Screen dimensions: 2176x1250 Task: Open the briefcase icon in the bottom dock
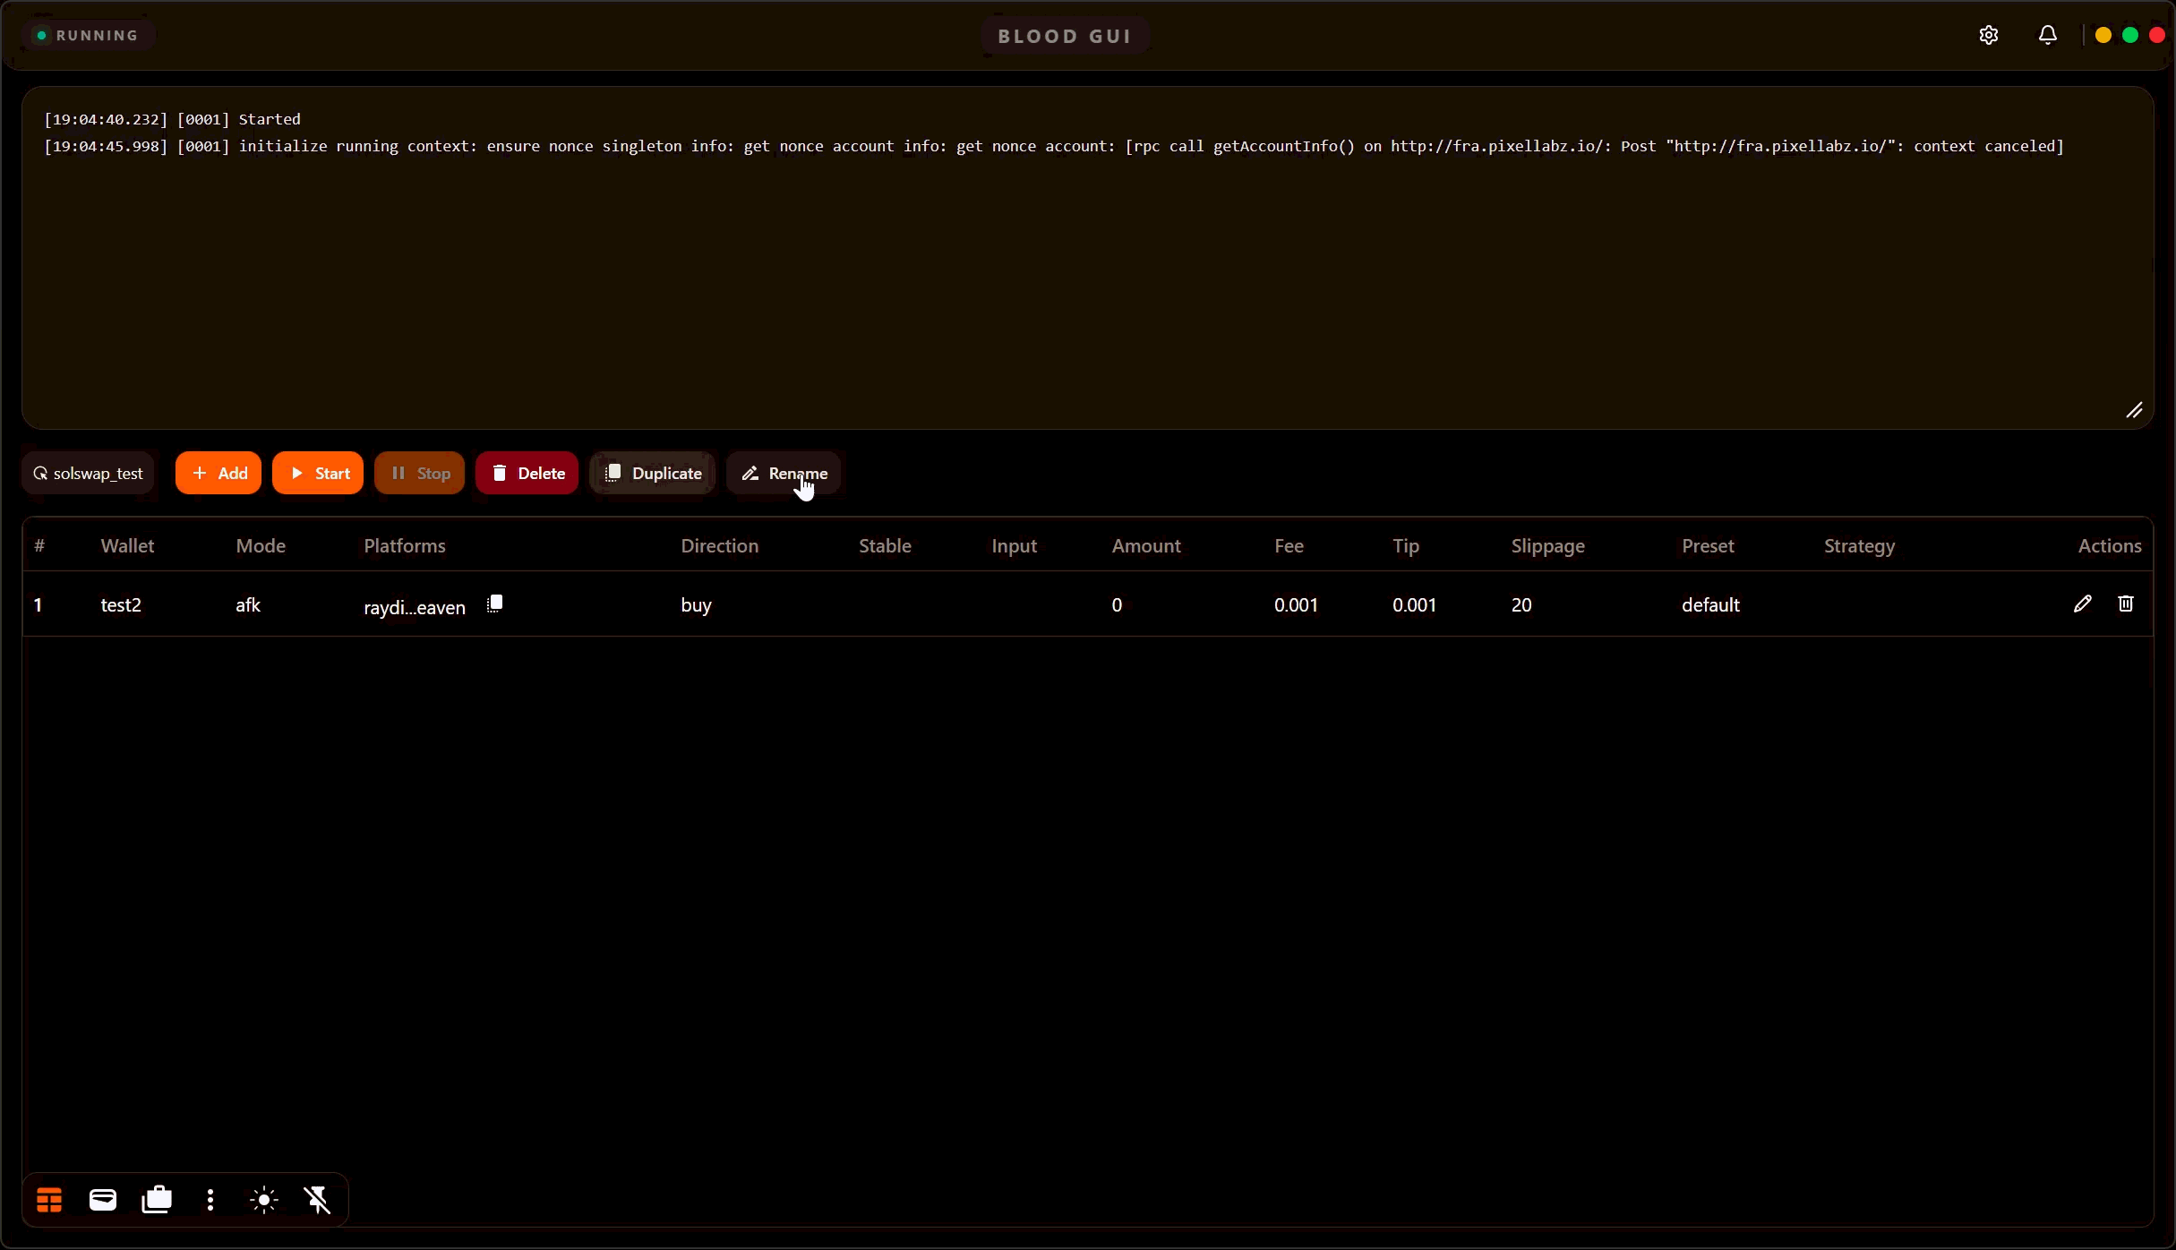pos(157,1200)
